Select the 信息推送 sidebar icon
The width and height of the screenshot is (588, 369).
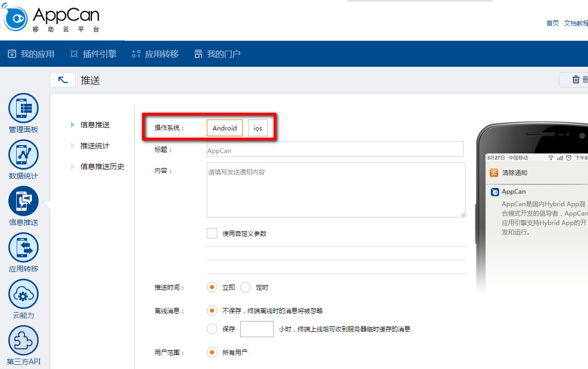(x=23, y=201)
